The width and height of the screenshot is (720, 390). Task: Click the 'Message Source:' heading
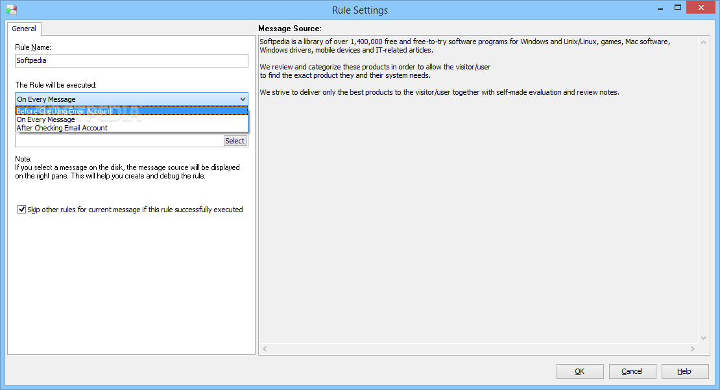click(290, 29)
